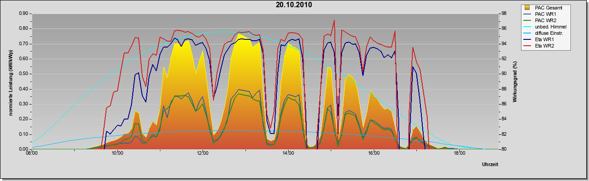Click the 12:00 time axis label
The width and height of the screenshot is (589, 181).
tap(203, 153)
